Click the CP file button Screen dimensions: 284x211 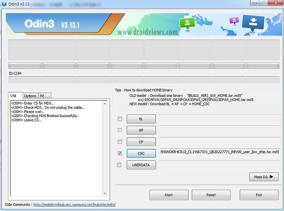pos(141,142)
